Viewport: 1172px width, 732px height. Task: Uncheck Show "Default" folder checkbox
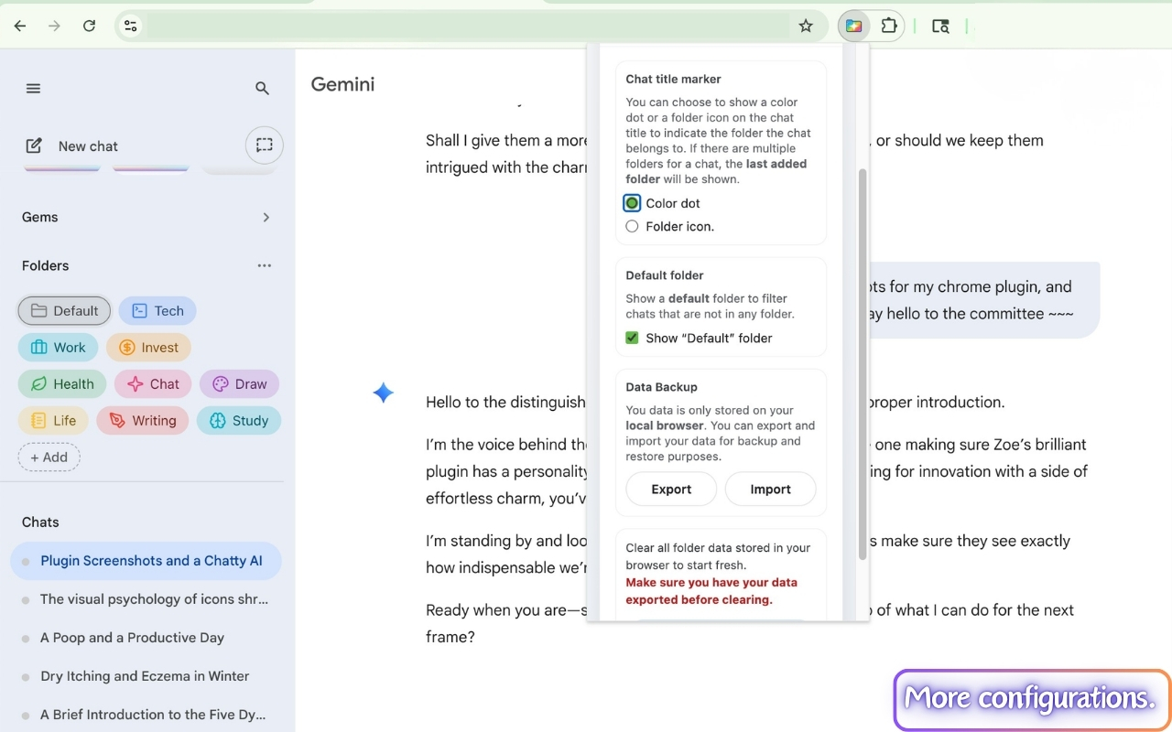(x=632, y=338)
